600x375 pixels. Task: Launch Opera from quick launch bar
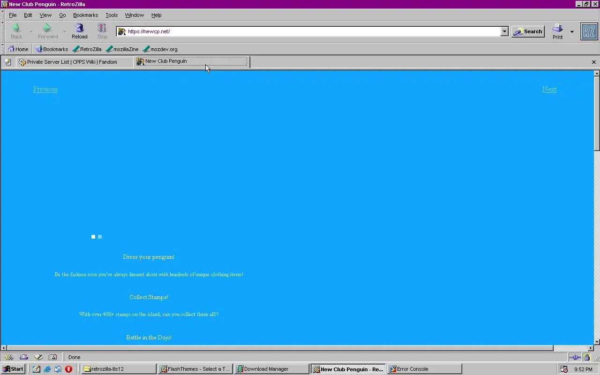point(68,369)
